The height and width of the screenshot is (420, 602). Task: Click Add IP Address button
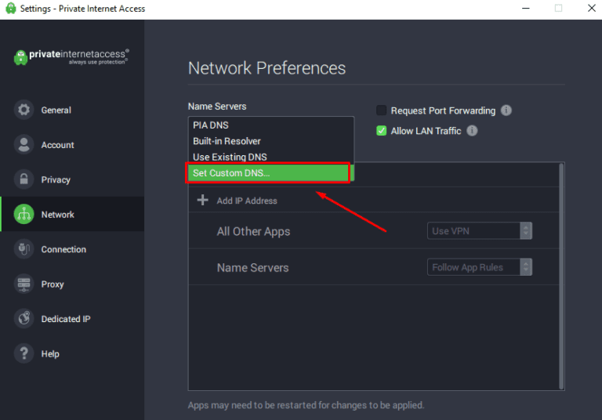tap(238, 201)
